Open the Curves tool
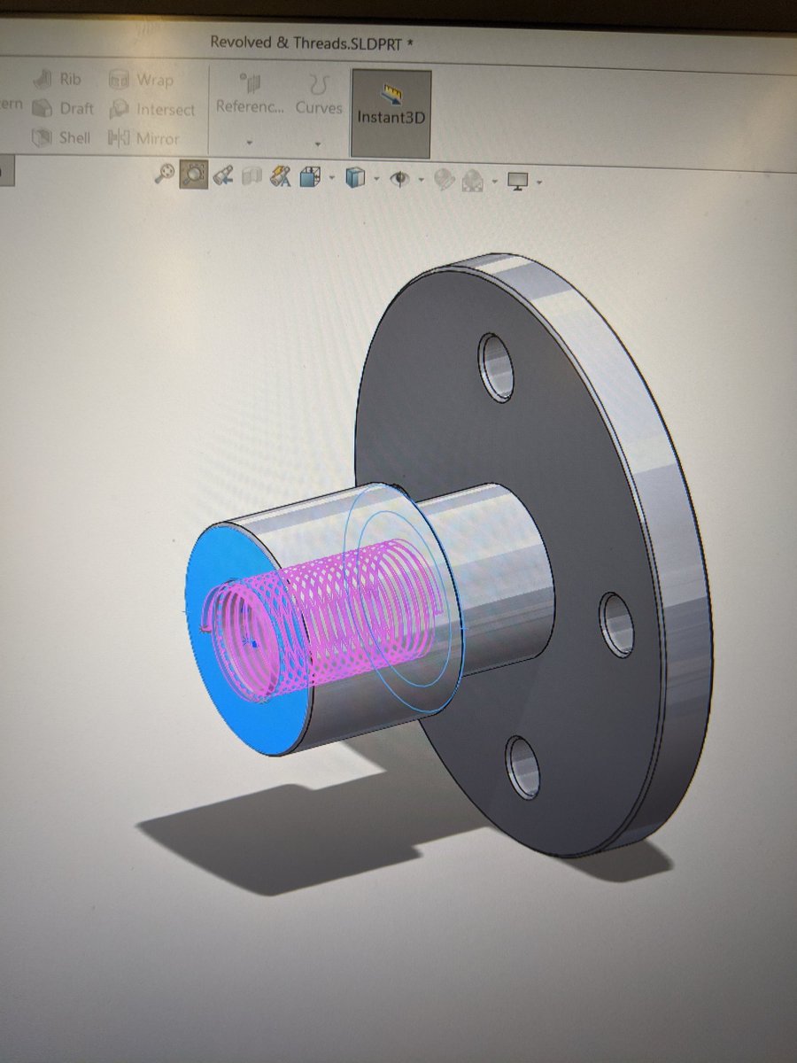The image size is (797, 1063). click(x=318, y=95)
